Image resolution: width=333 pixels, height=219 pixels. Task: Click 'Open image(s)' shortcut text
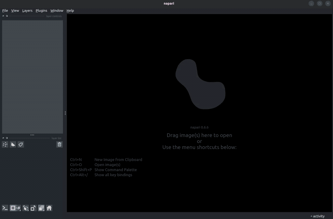107,165
